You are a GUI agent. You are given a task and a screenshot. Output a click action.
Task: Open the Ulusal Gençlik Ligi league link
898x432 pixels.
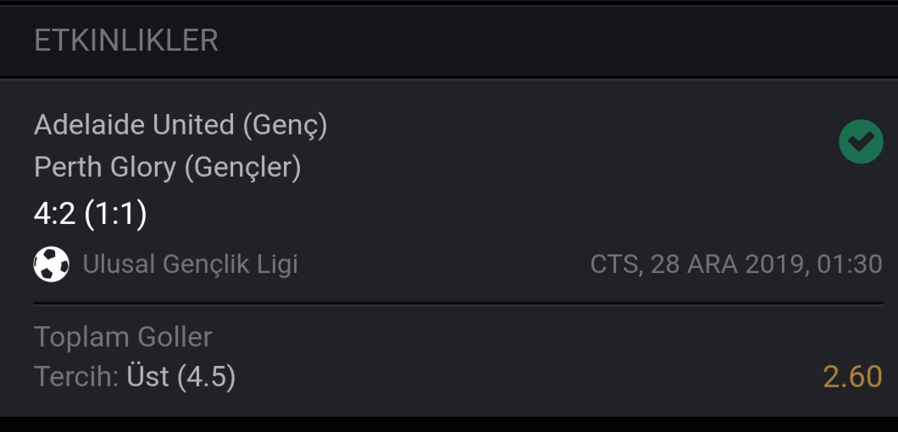click(190, 265)
